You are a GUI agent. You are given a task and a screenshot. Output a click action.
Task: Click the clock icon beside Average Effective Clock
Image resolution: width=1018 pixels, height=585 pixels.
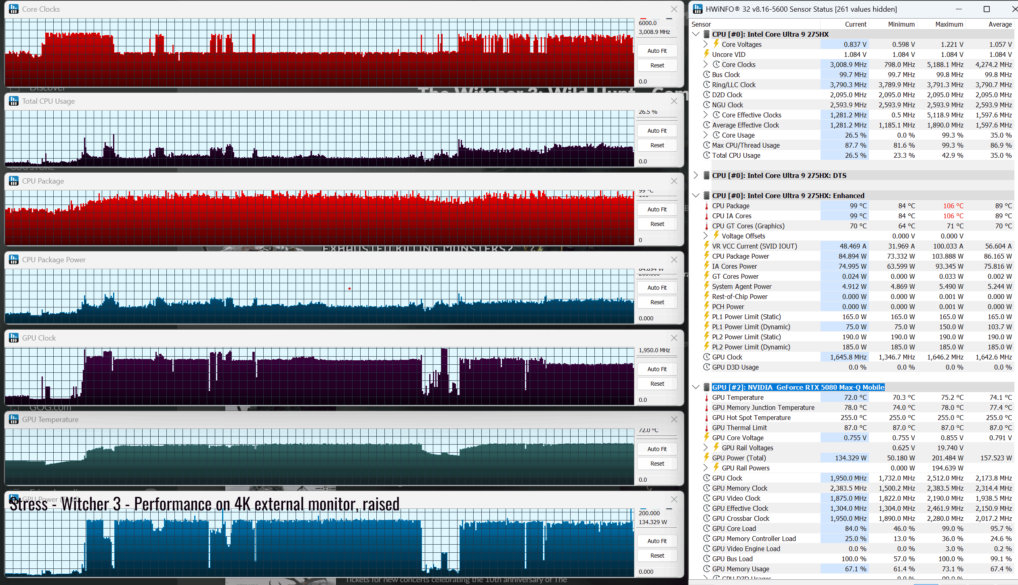707,125
